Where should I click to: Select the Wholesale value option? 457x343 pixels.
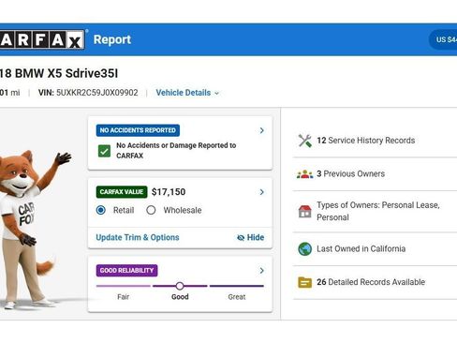pyautogui.click(x=151, y=210)
